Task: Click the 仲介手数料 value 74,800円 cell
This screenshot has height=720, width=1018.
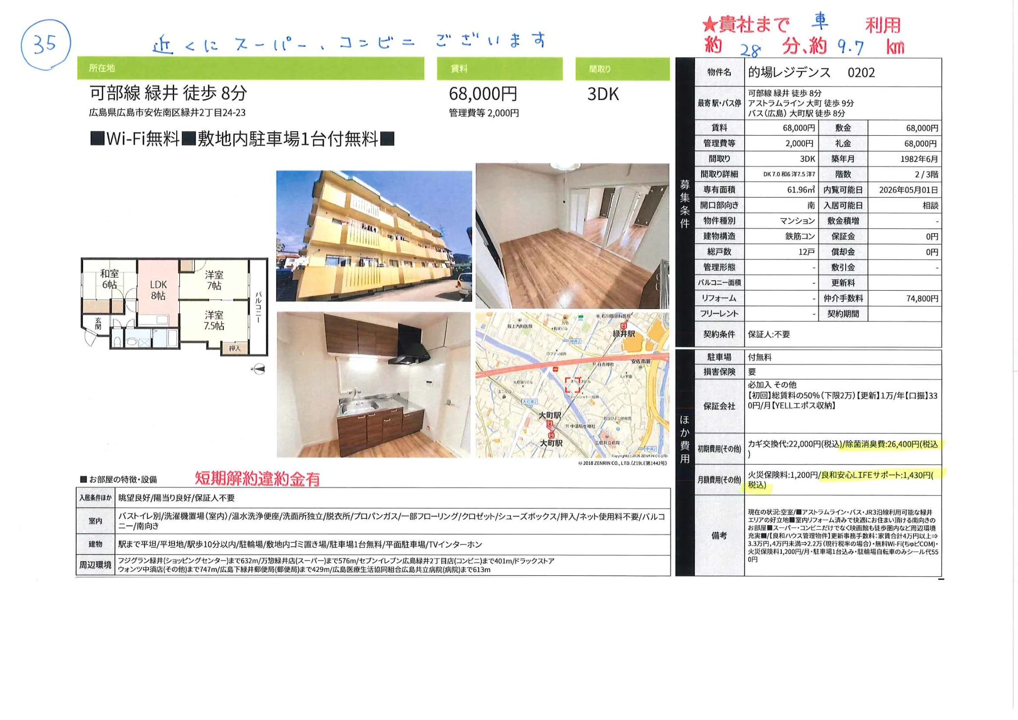Action: click(x=921, y=299)
